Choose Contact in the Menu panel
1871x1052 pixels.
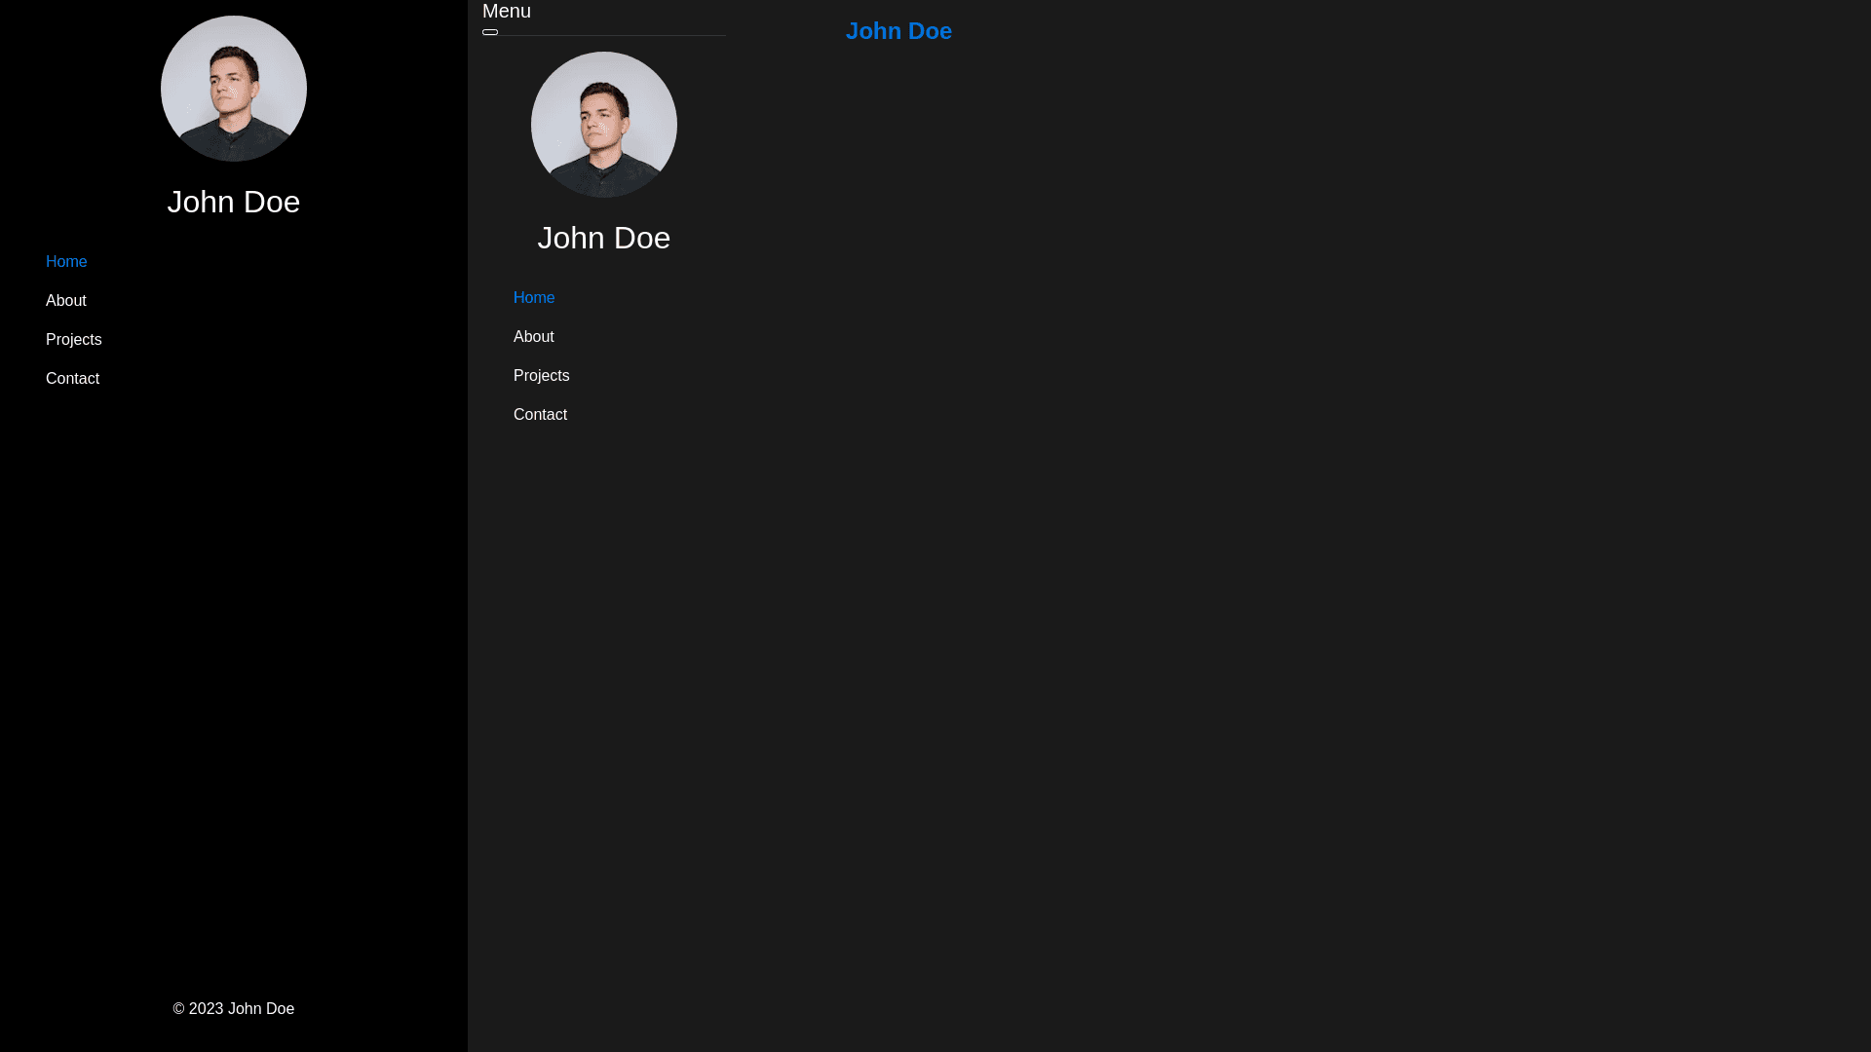click(x=541, y=415)
